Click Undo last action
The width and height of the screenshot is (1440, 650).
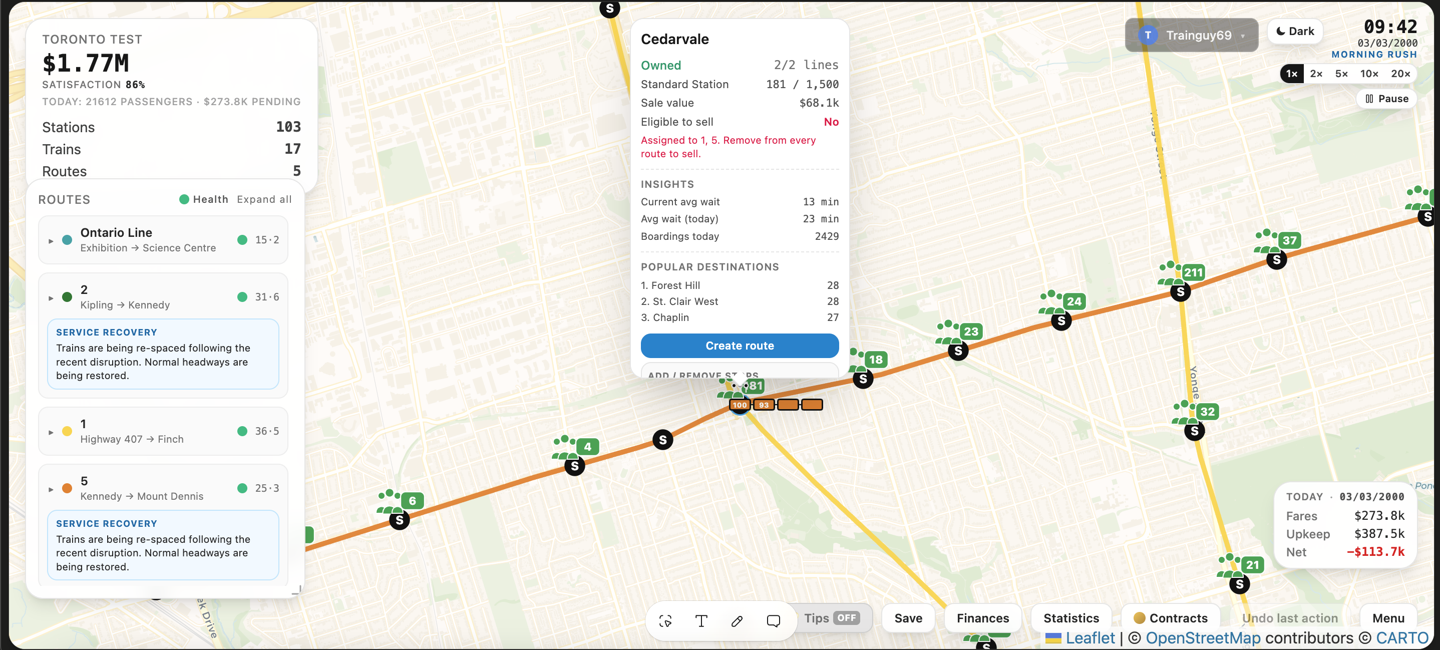tap(1290, 618)
